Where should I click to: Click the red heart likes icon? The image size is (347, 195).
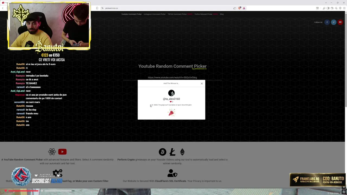(x=171, y=102)
